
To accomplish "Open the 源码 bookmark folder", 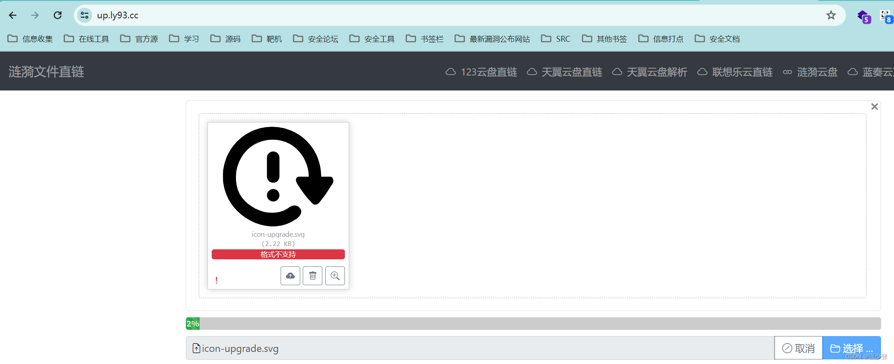I will tap(225, 39).
